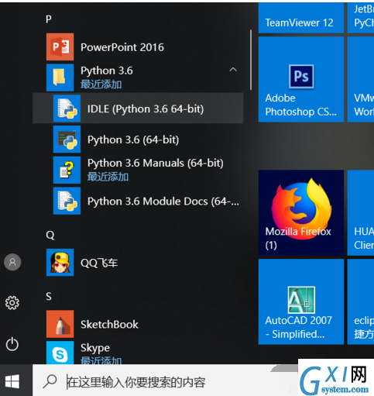
Task: Click in the taskbar search box
Action: point(165,381)
